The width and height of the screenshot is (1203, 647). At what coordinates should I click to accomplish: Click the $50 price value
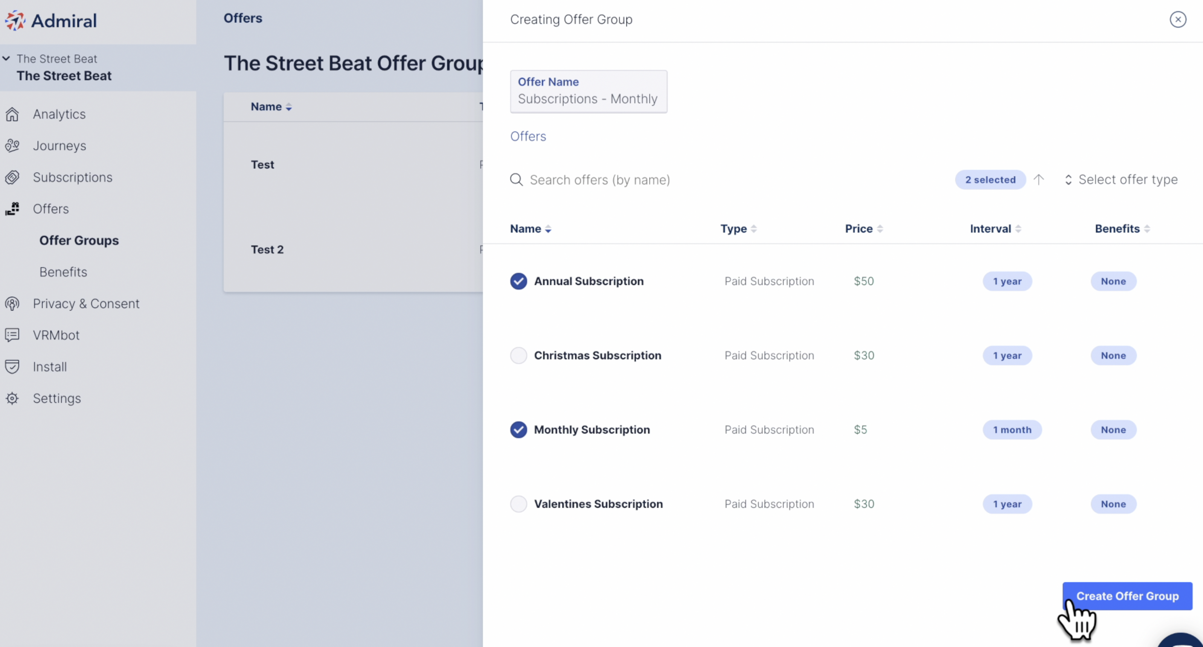tap(864, 281)
